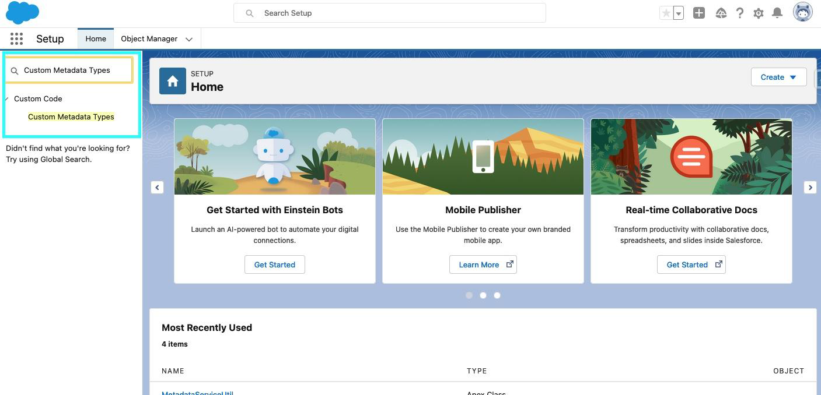Select the second carousel page dot
The height and width of the screenshot is (395, 821).
(483, 295)
